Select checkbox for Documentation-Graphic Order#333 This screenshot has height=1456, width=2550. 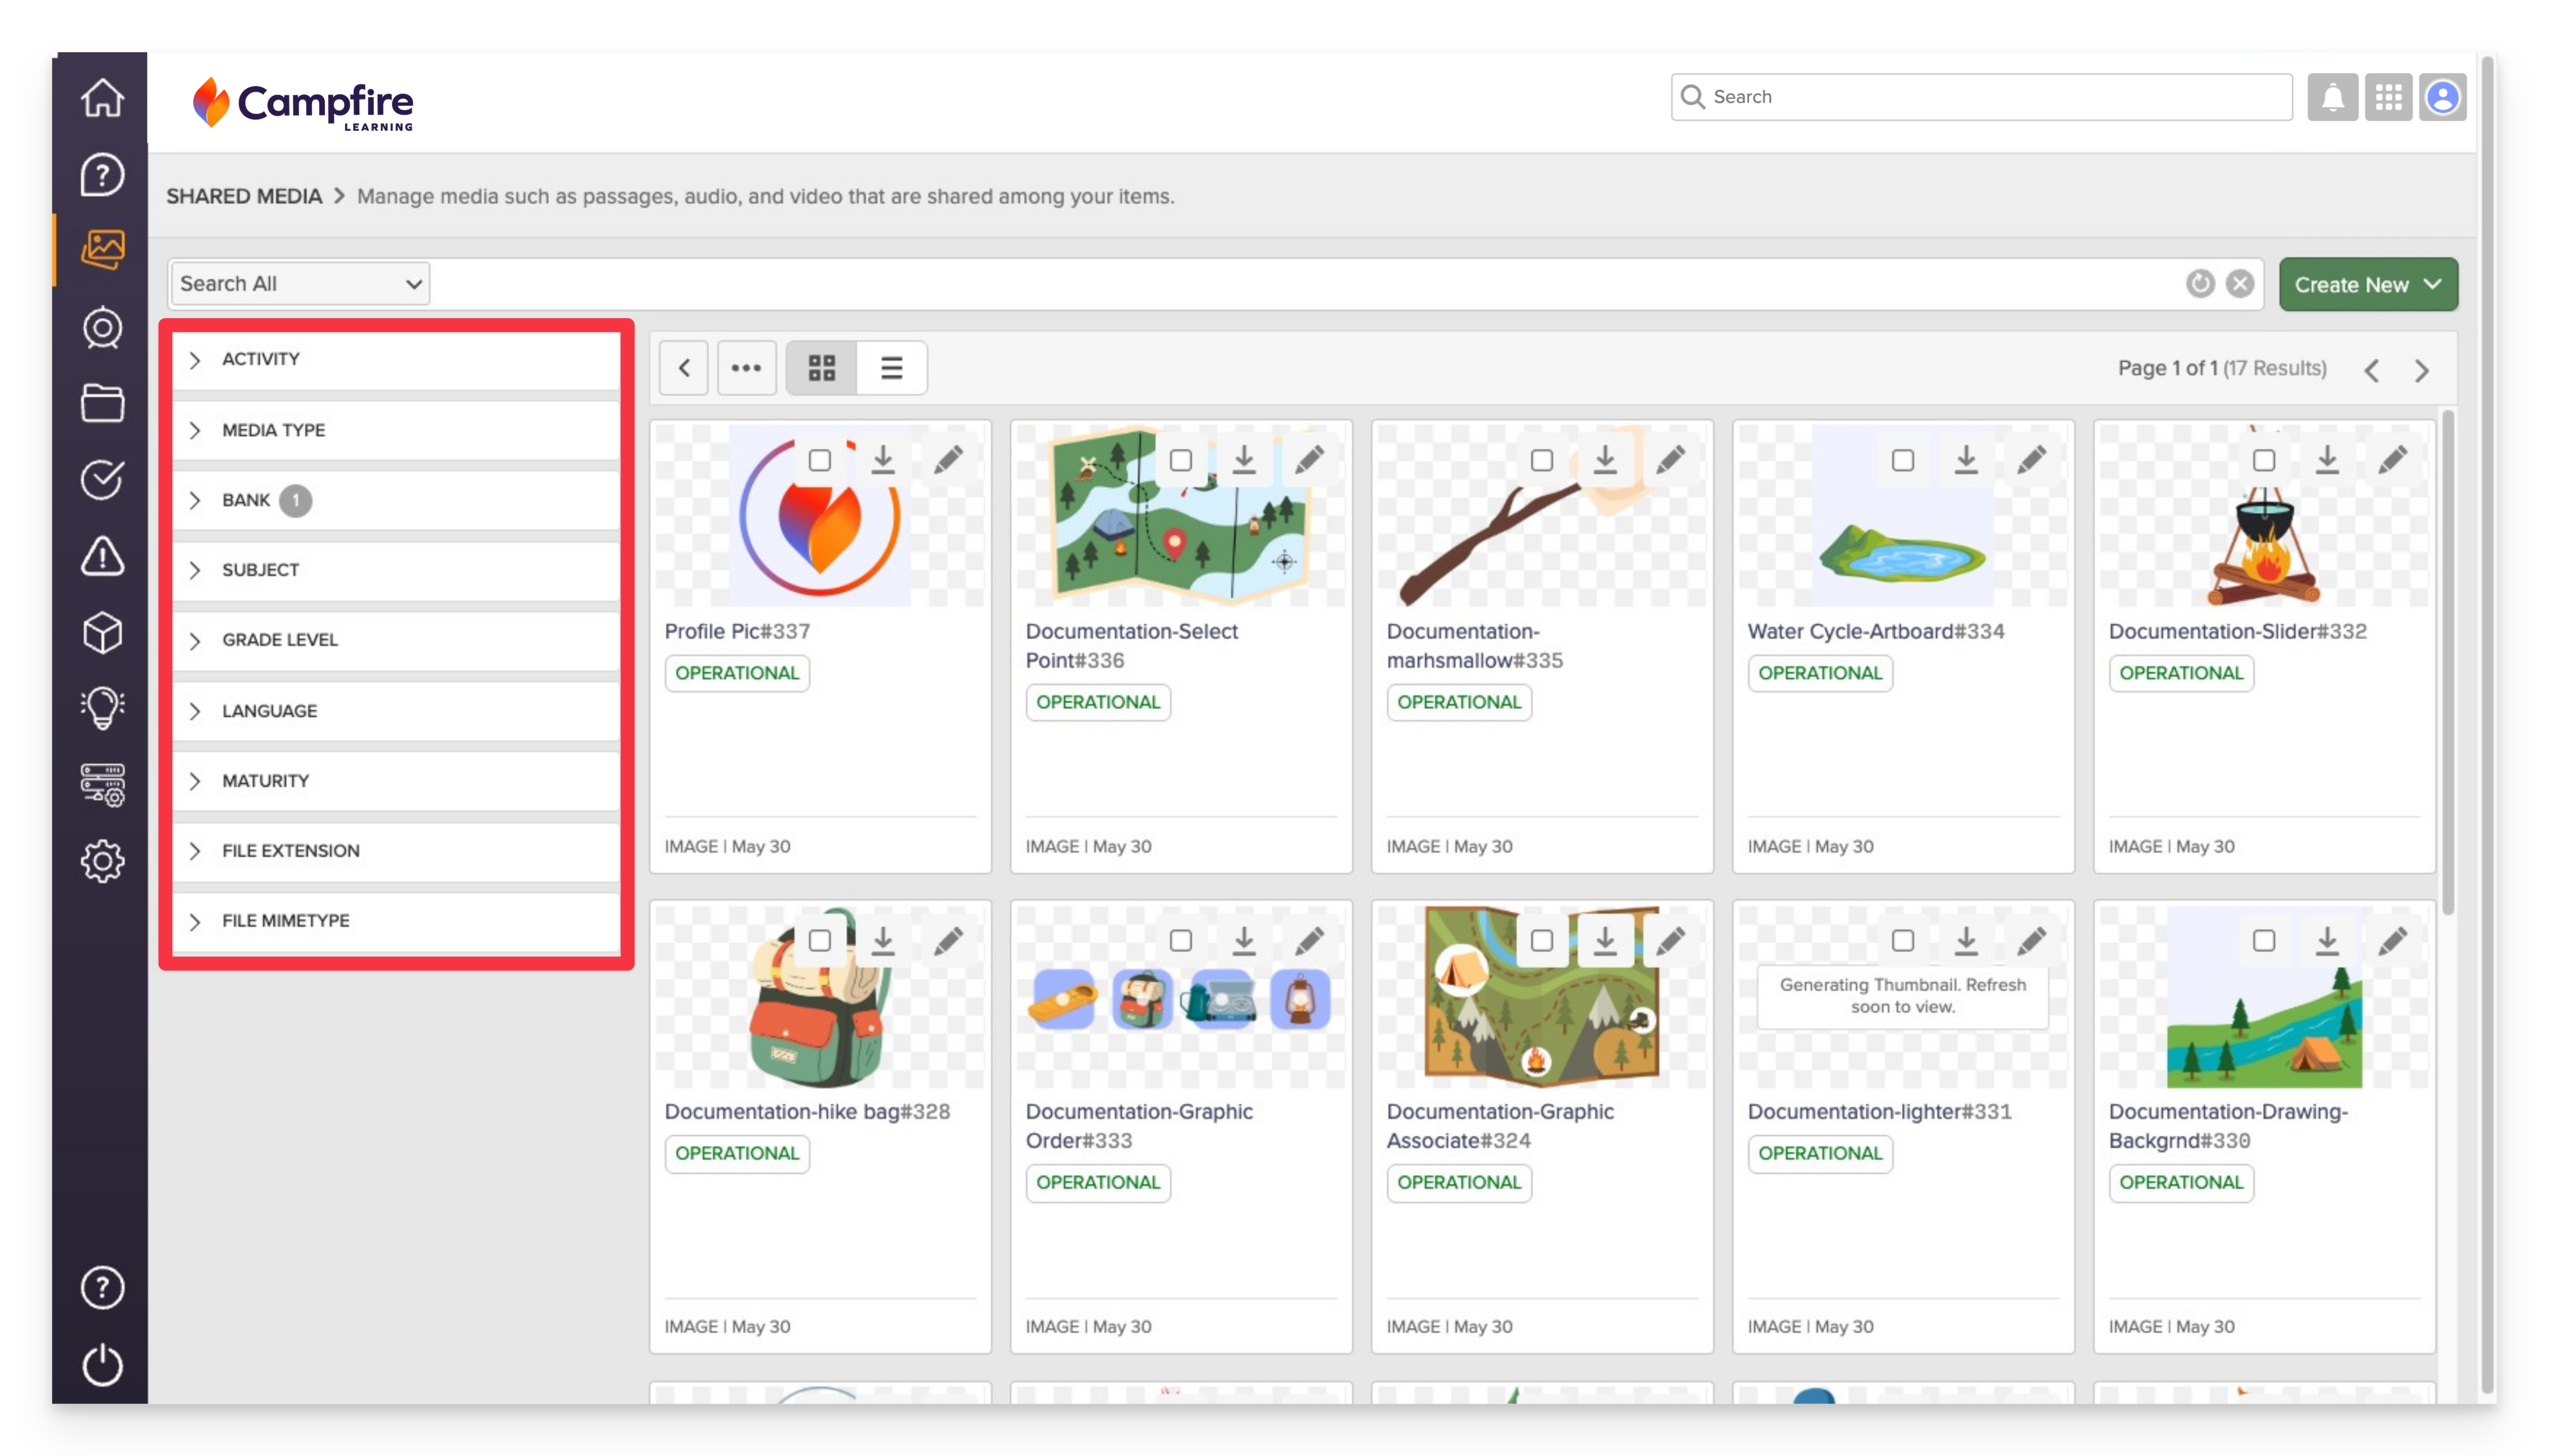coord(1179,940)
